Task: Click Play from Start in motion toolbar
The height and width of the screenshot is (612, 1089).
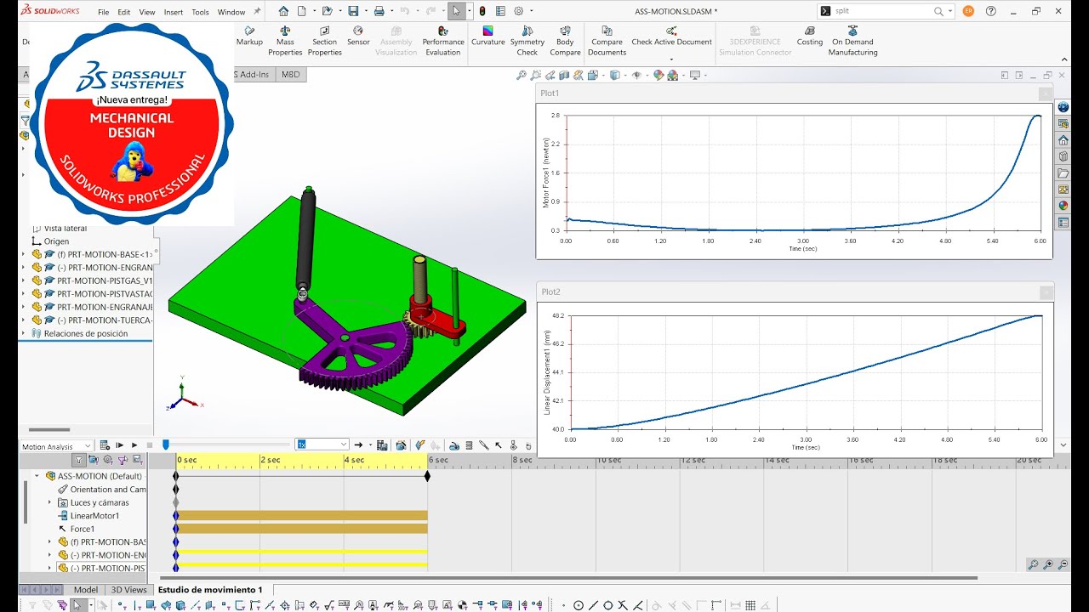Action: [x=119, y=445]
